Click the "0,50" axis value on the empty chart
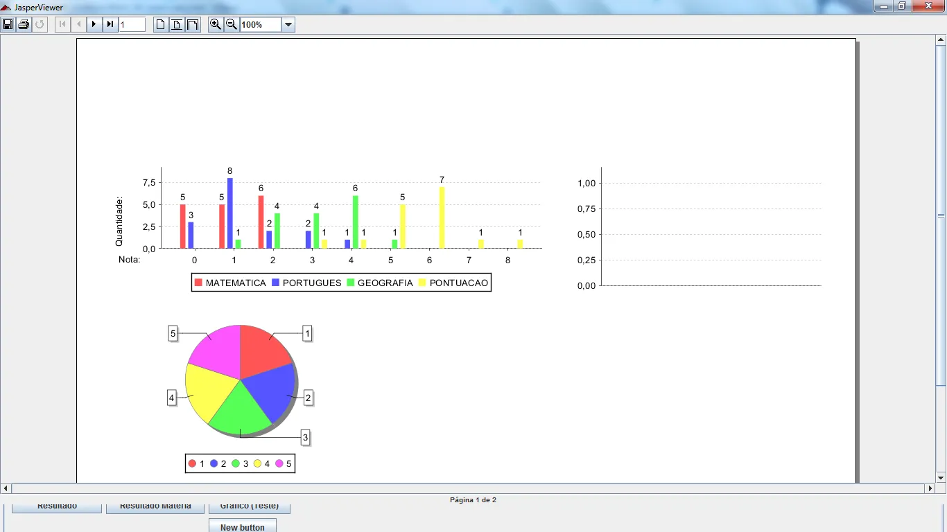 (587, 234)
